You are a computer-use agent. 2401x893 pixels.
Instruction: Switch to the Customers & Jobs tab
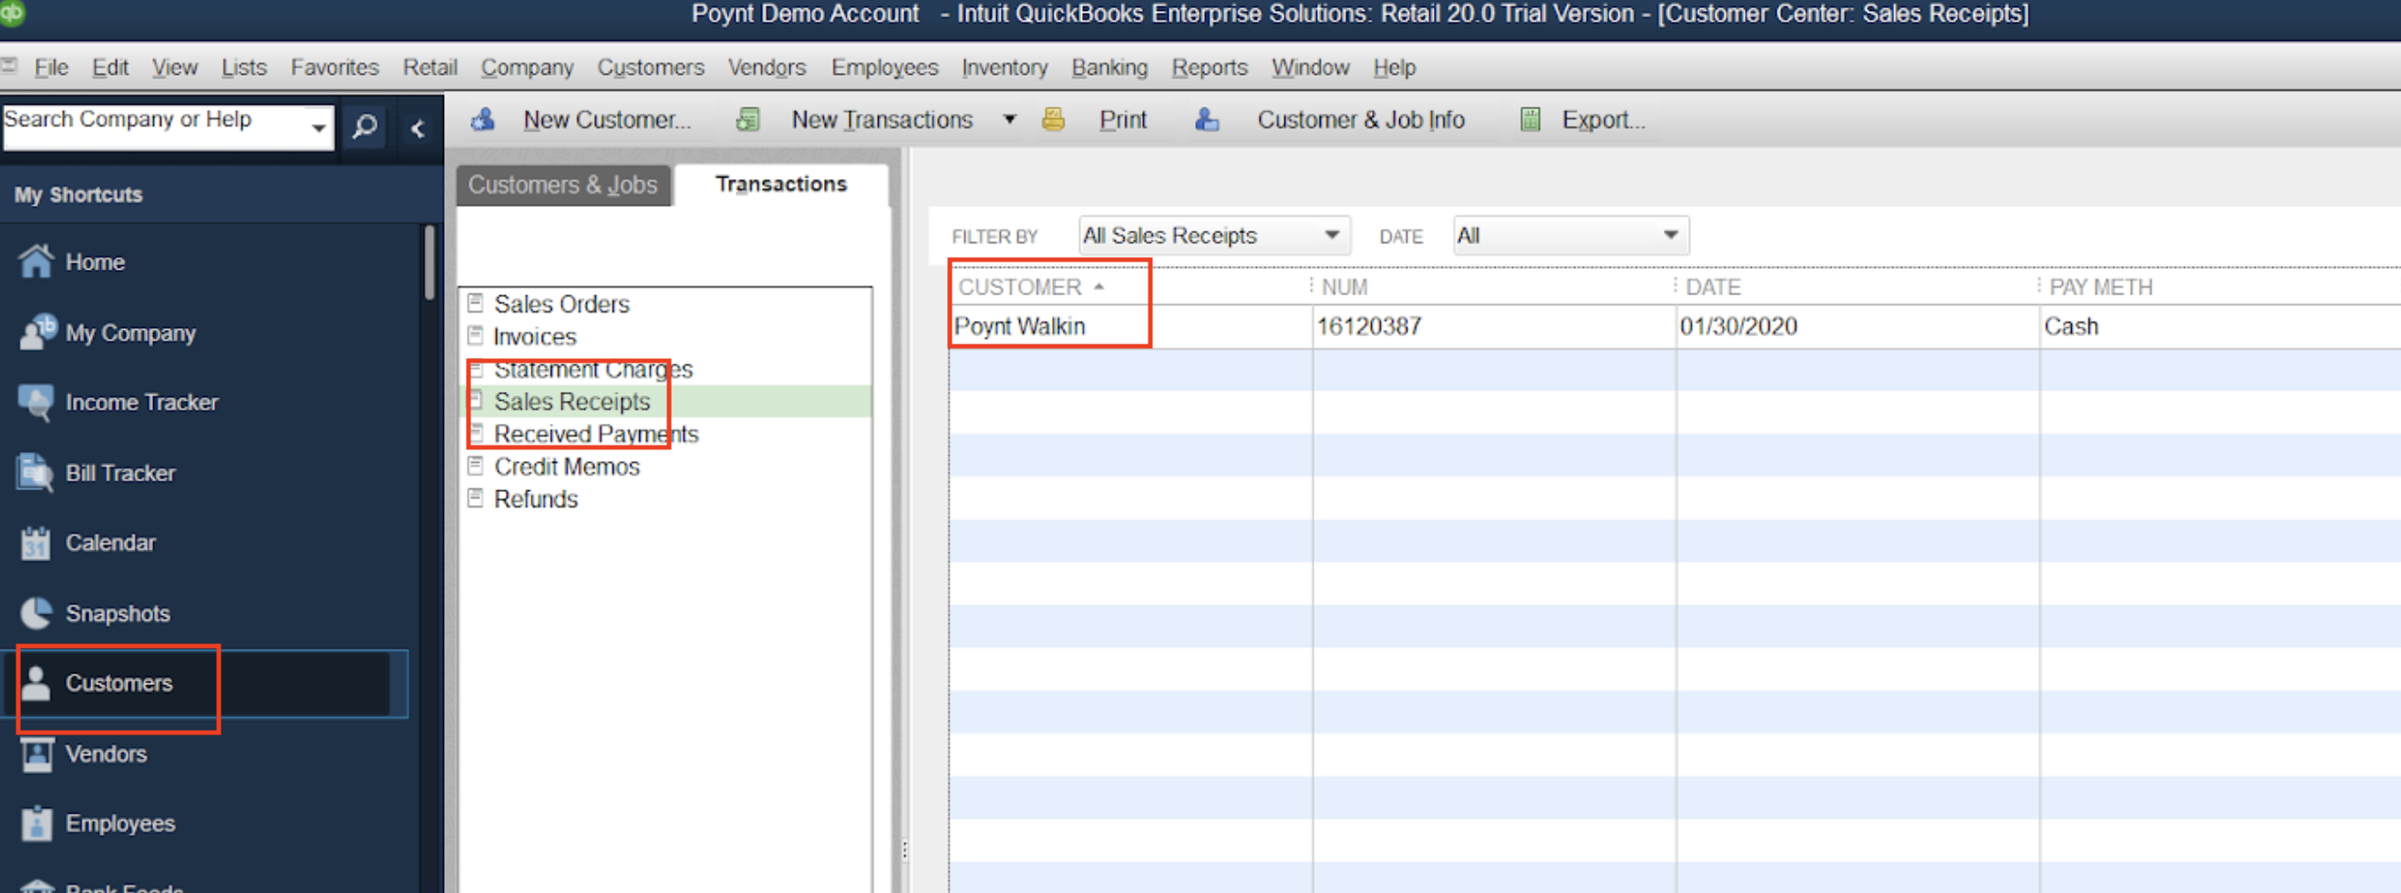(x=563, y=185)
